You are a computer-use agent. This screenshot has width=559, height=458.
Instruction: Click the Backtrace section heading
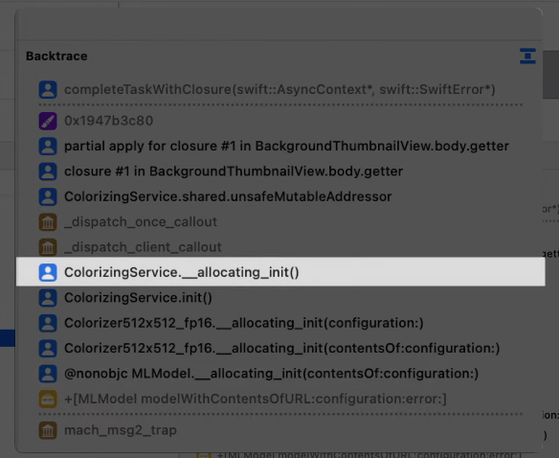(x=56, y=56)
